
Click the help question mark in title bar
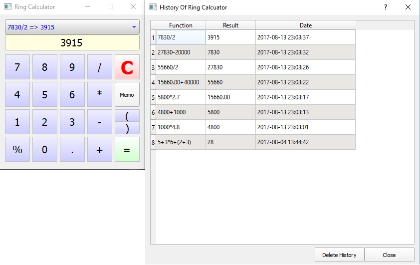[x=385, y=7]
